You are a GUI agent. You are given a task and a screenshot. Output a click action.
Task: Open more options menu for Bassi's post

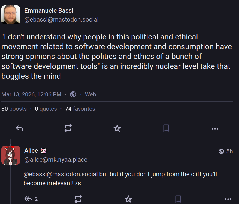pos(215,129)
